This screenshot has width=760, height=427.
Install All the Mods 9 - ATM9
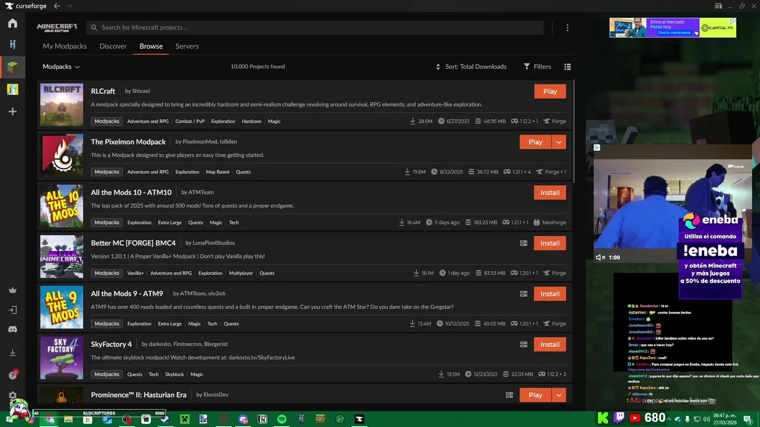click(x=550, y=294)
